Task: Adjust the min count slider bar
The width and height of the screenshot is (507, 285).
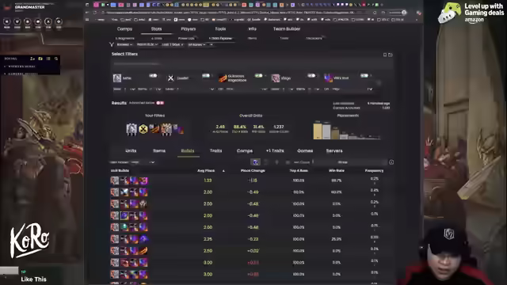Action: [x=350, y=162]
